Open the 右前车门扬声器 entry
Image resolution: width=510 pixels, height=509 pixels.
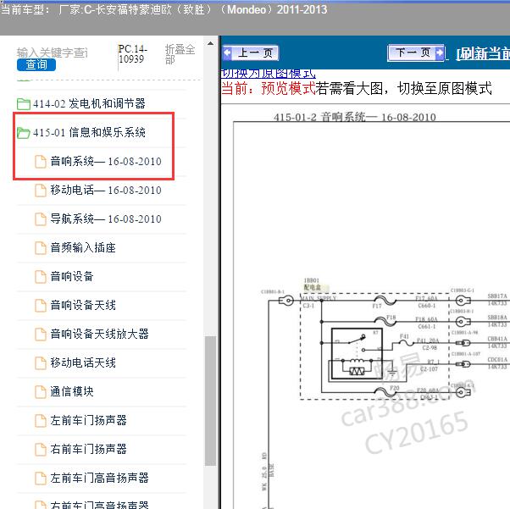pyautogui.click(x=88, y=449)
